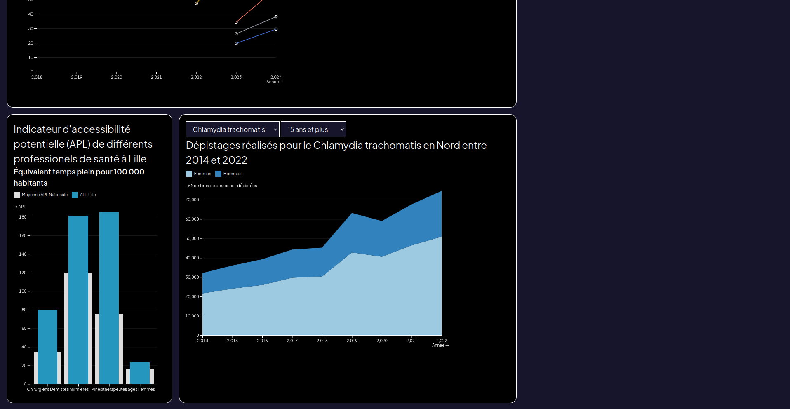Click the blue 'Femmes' legend square
The image size is (790, 409).
point(189,174)
